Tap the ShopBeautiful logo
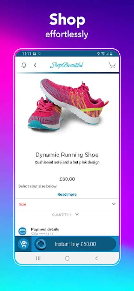 click(67, 65)
